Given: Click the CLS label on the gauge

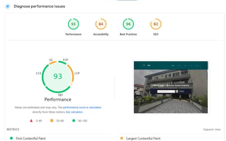Looking at the screenshot, I should click(x=39, y=73).
